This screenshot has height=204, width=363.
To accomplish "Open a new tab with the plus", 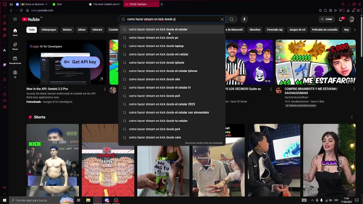I will pyautogui.click(x=162, y=4).
